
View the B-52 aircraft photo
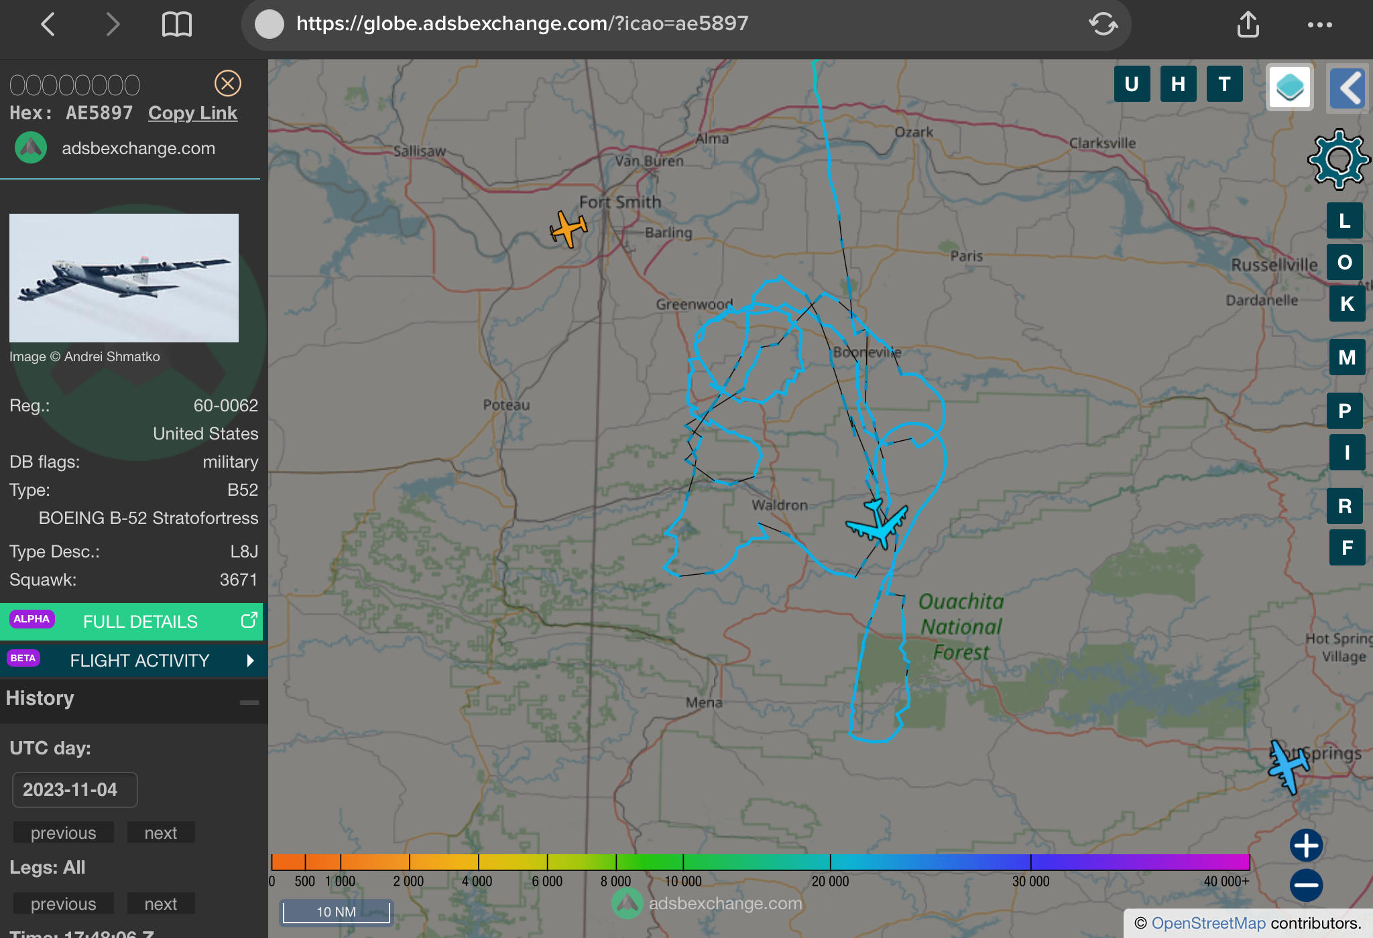pyautogui.click(x=124, y=278)
